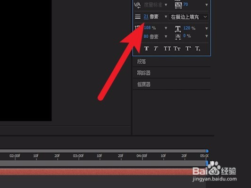The image size is (251, 188).
Task: Toggle Superscript text style
Action: (188, 48)
